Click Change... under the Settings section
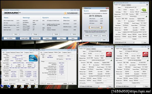This screenshot has width=152, height=94. tap(35, 34)
